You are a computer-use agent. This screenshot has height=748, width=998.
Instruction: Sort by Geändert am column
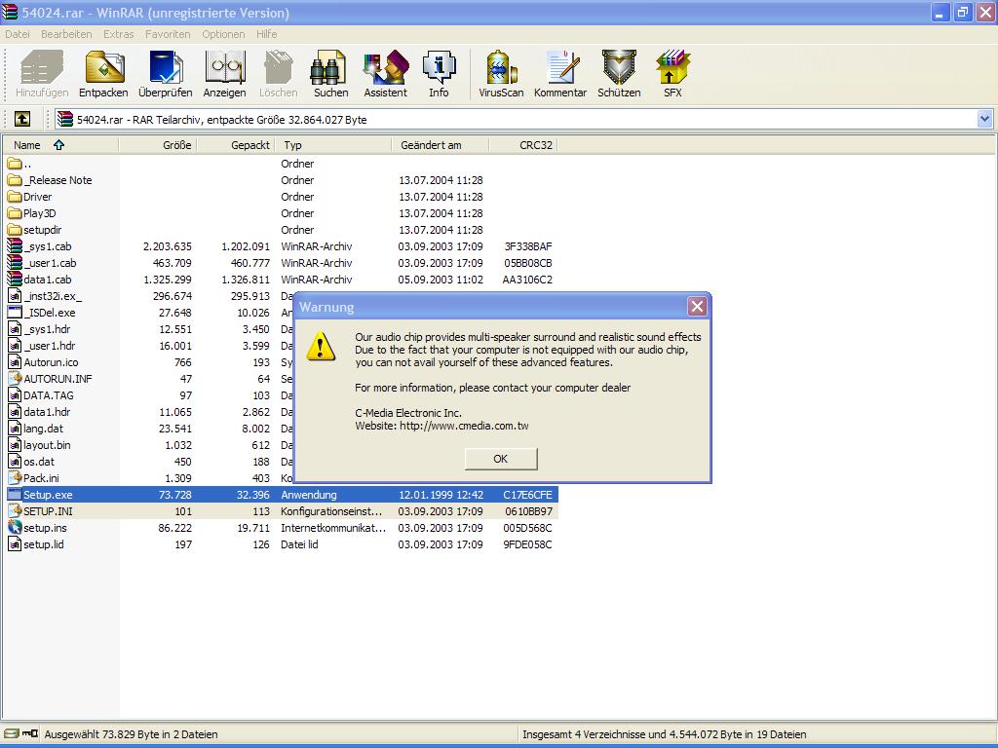[441, 145]
